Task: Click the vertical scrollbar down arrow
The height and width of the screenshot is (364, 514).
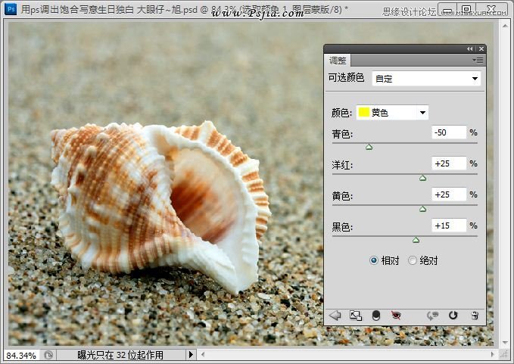Action: (505, 343)
